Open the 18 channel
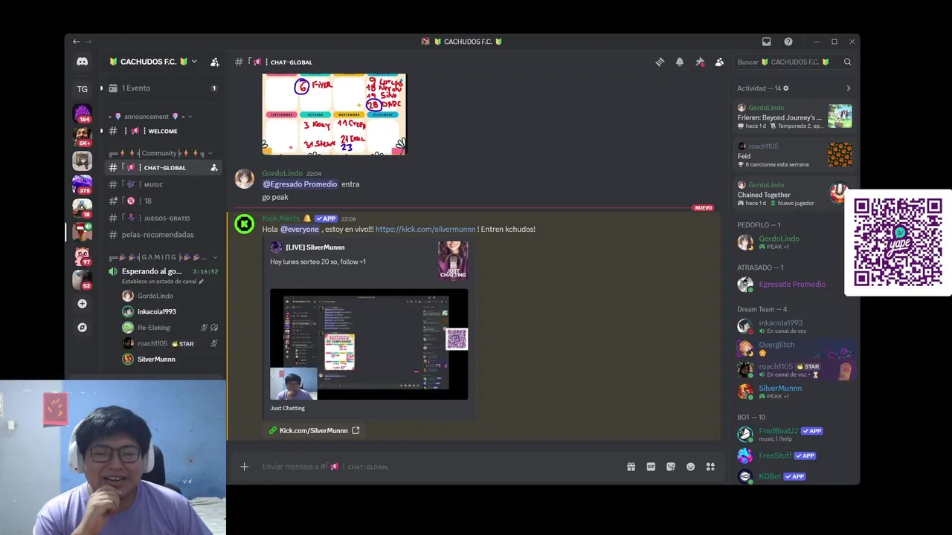Screen dimensions: 952x535 click(x=163, y=201)
